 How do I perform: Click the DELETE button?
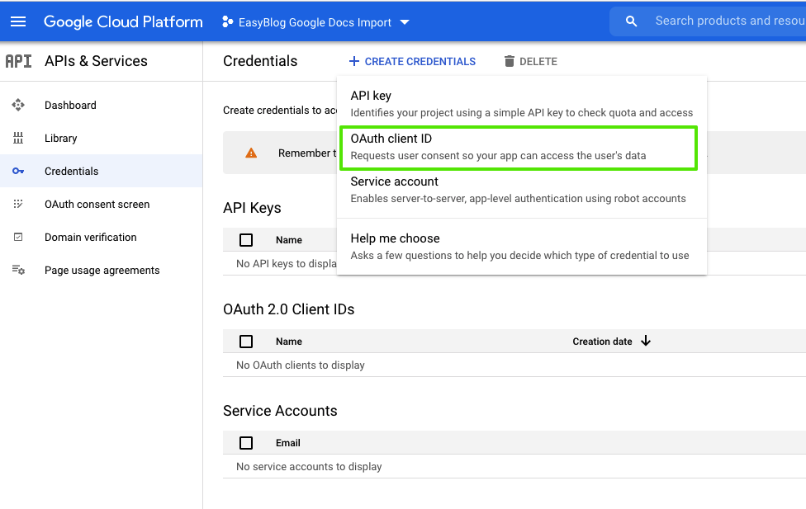pyautogui.click(x=531, y=62)
